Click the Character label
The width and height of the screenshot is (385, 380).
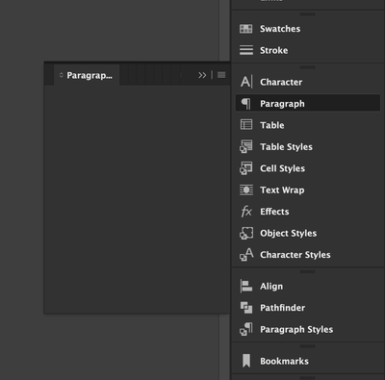pyautogui.click(x=281, y=82)
